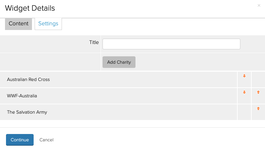Switch to the Content tab
This screenshot has width=265, height=150.
click(x=19, y=24)
